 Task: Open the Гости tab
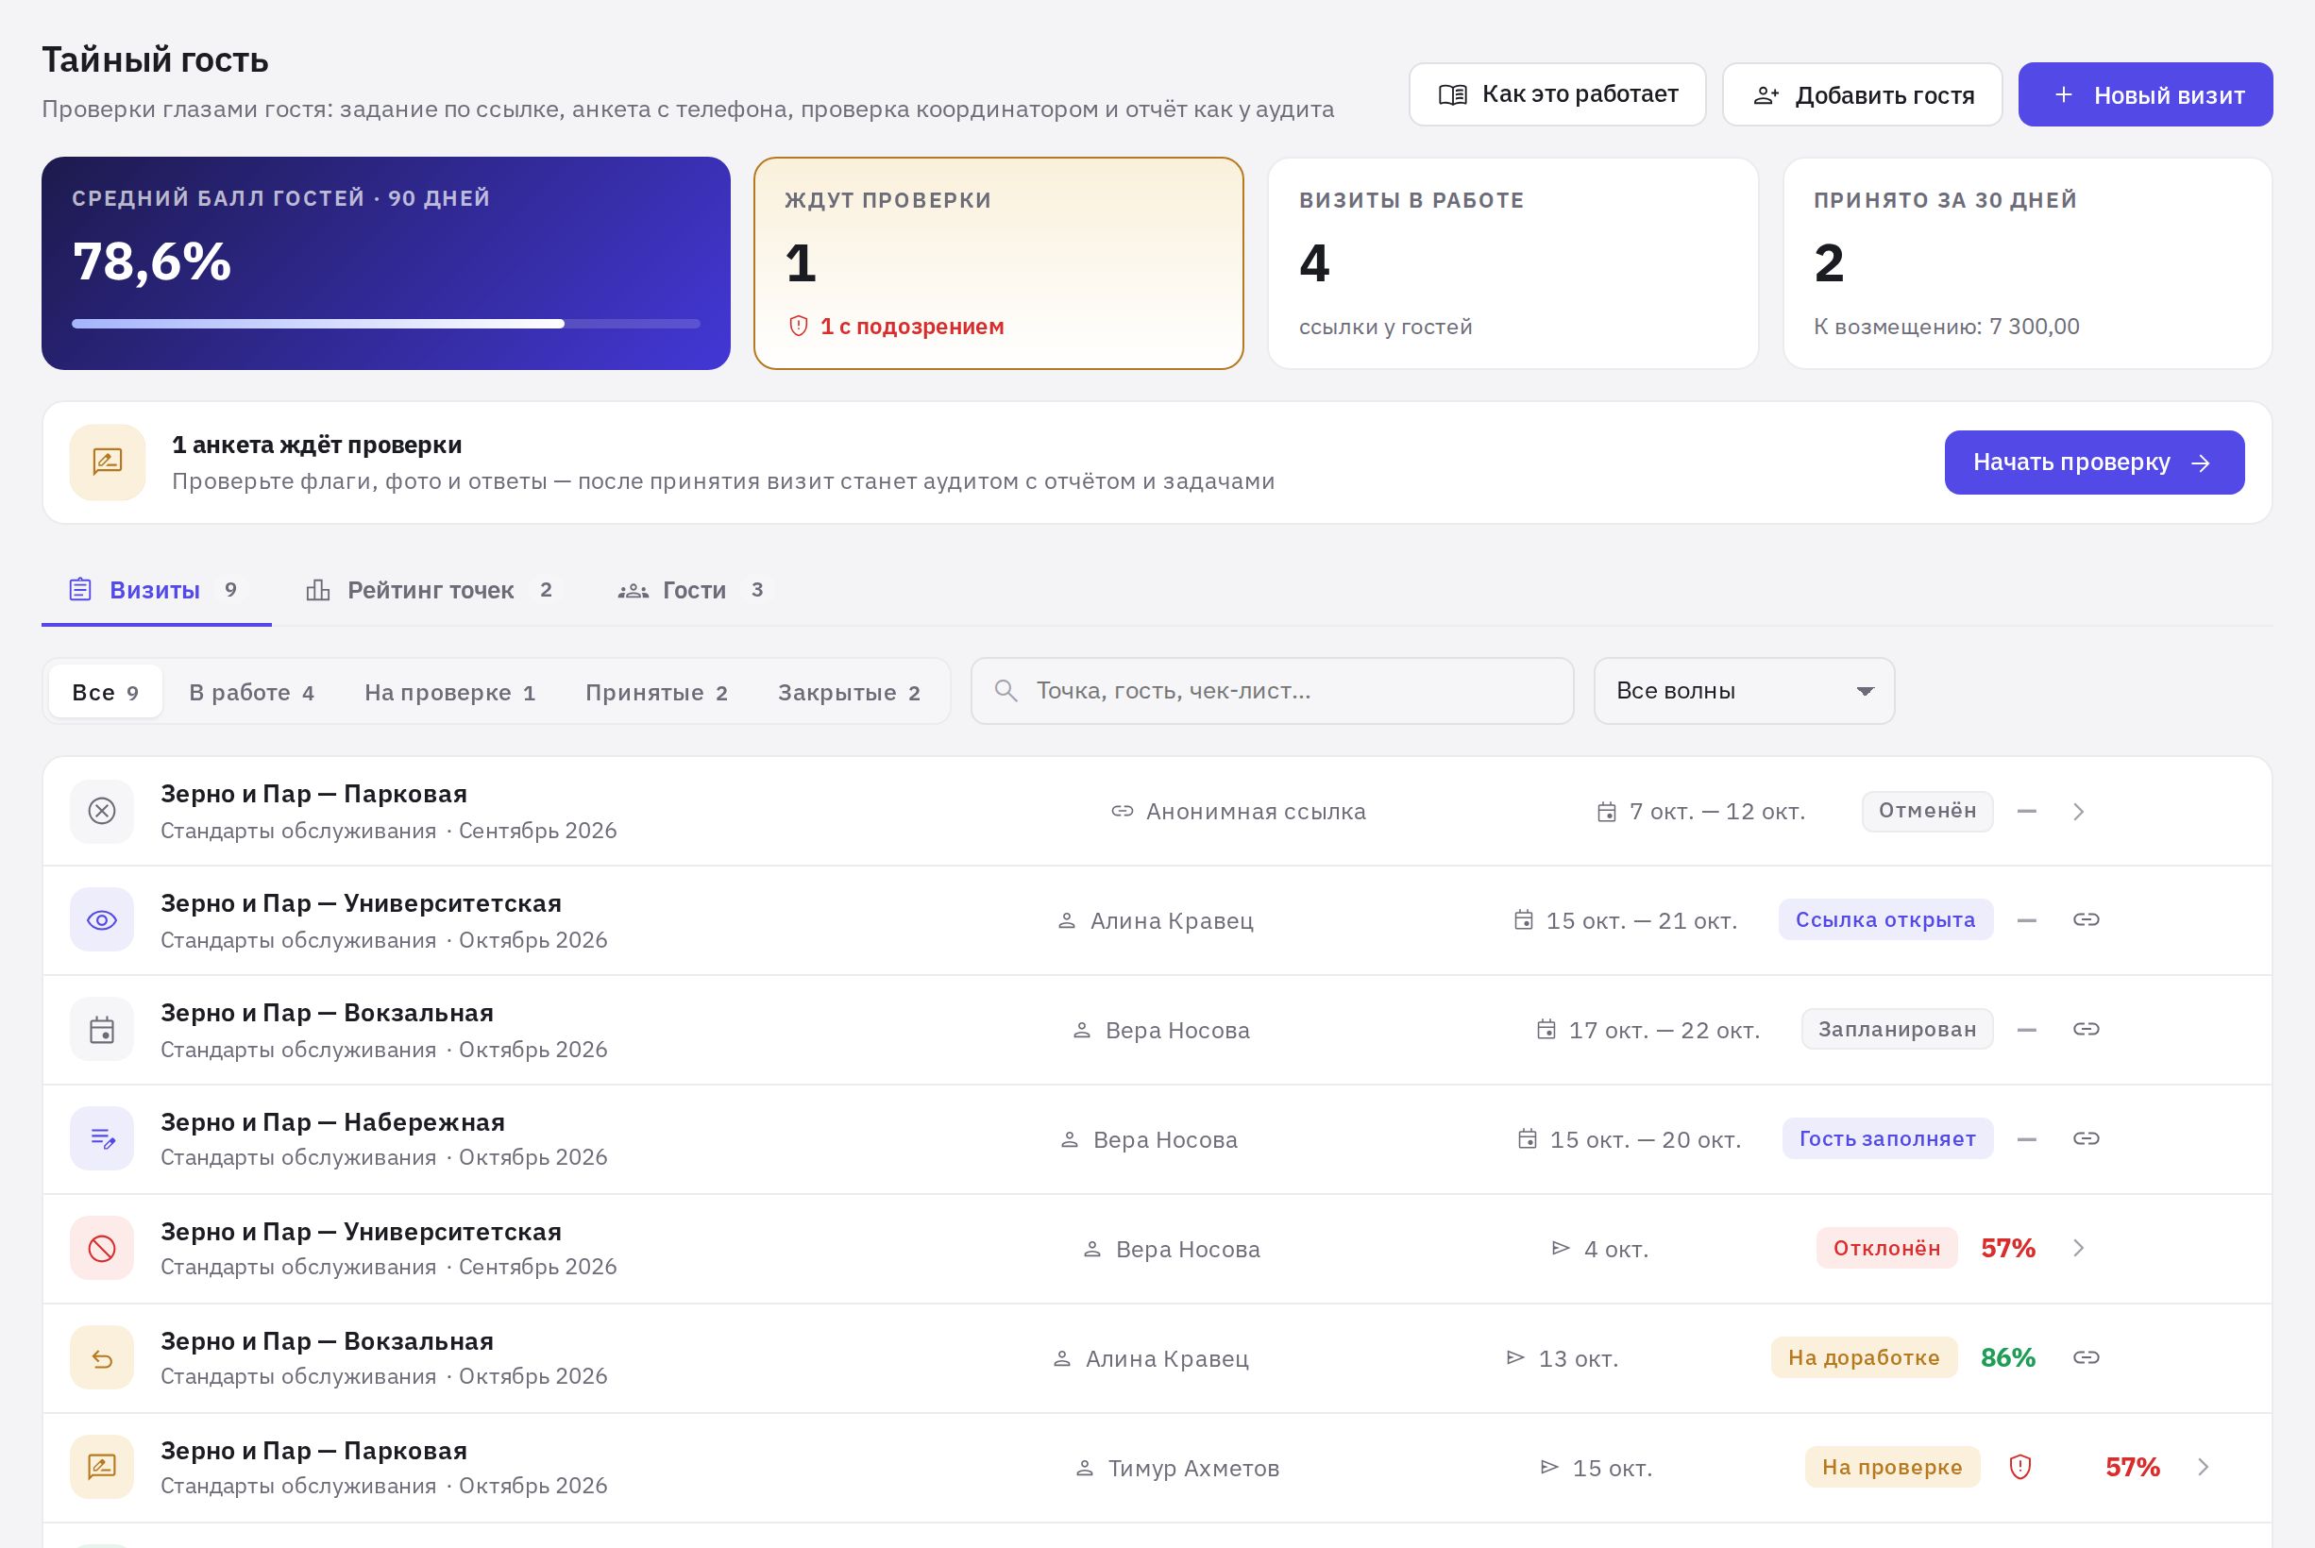tap(692, 590)
